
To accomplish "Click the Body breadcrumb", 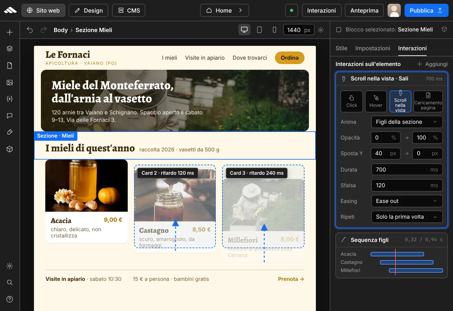I will 61,30.
